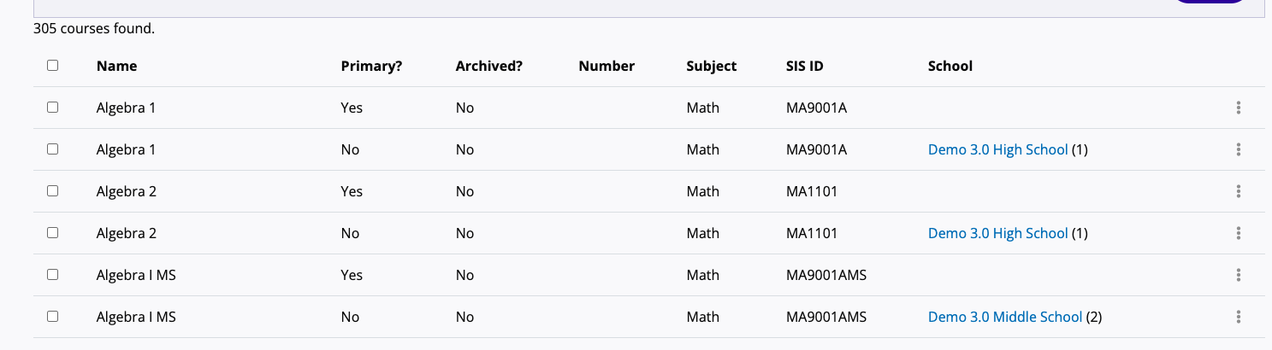The height and width of the screenshot is (350, 1272).
Task: Tick checkbox for Algebra 2 High School row
Action: click(x=53, y=233)
